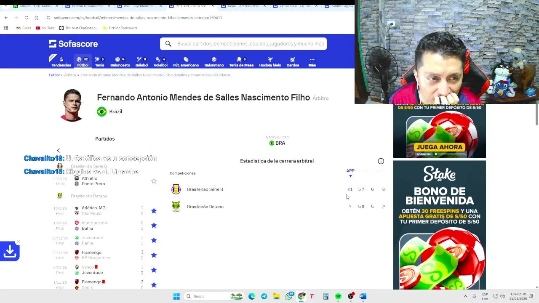539x303 pixels.
Task: Toggle favorite star for Internacional vs Bahia
Action: 154,225
